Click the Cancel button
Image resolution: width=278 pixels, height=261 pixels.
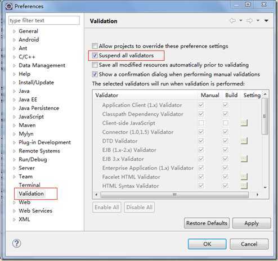coord(249,244)
